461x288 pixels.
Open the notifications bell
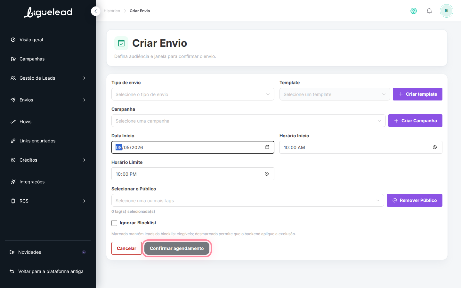[429, 11]
